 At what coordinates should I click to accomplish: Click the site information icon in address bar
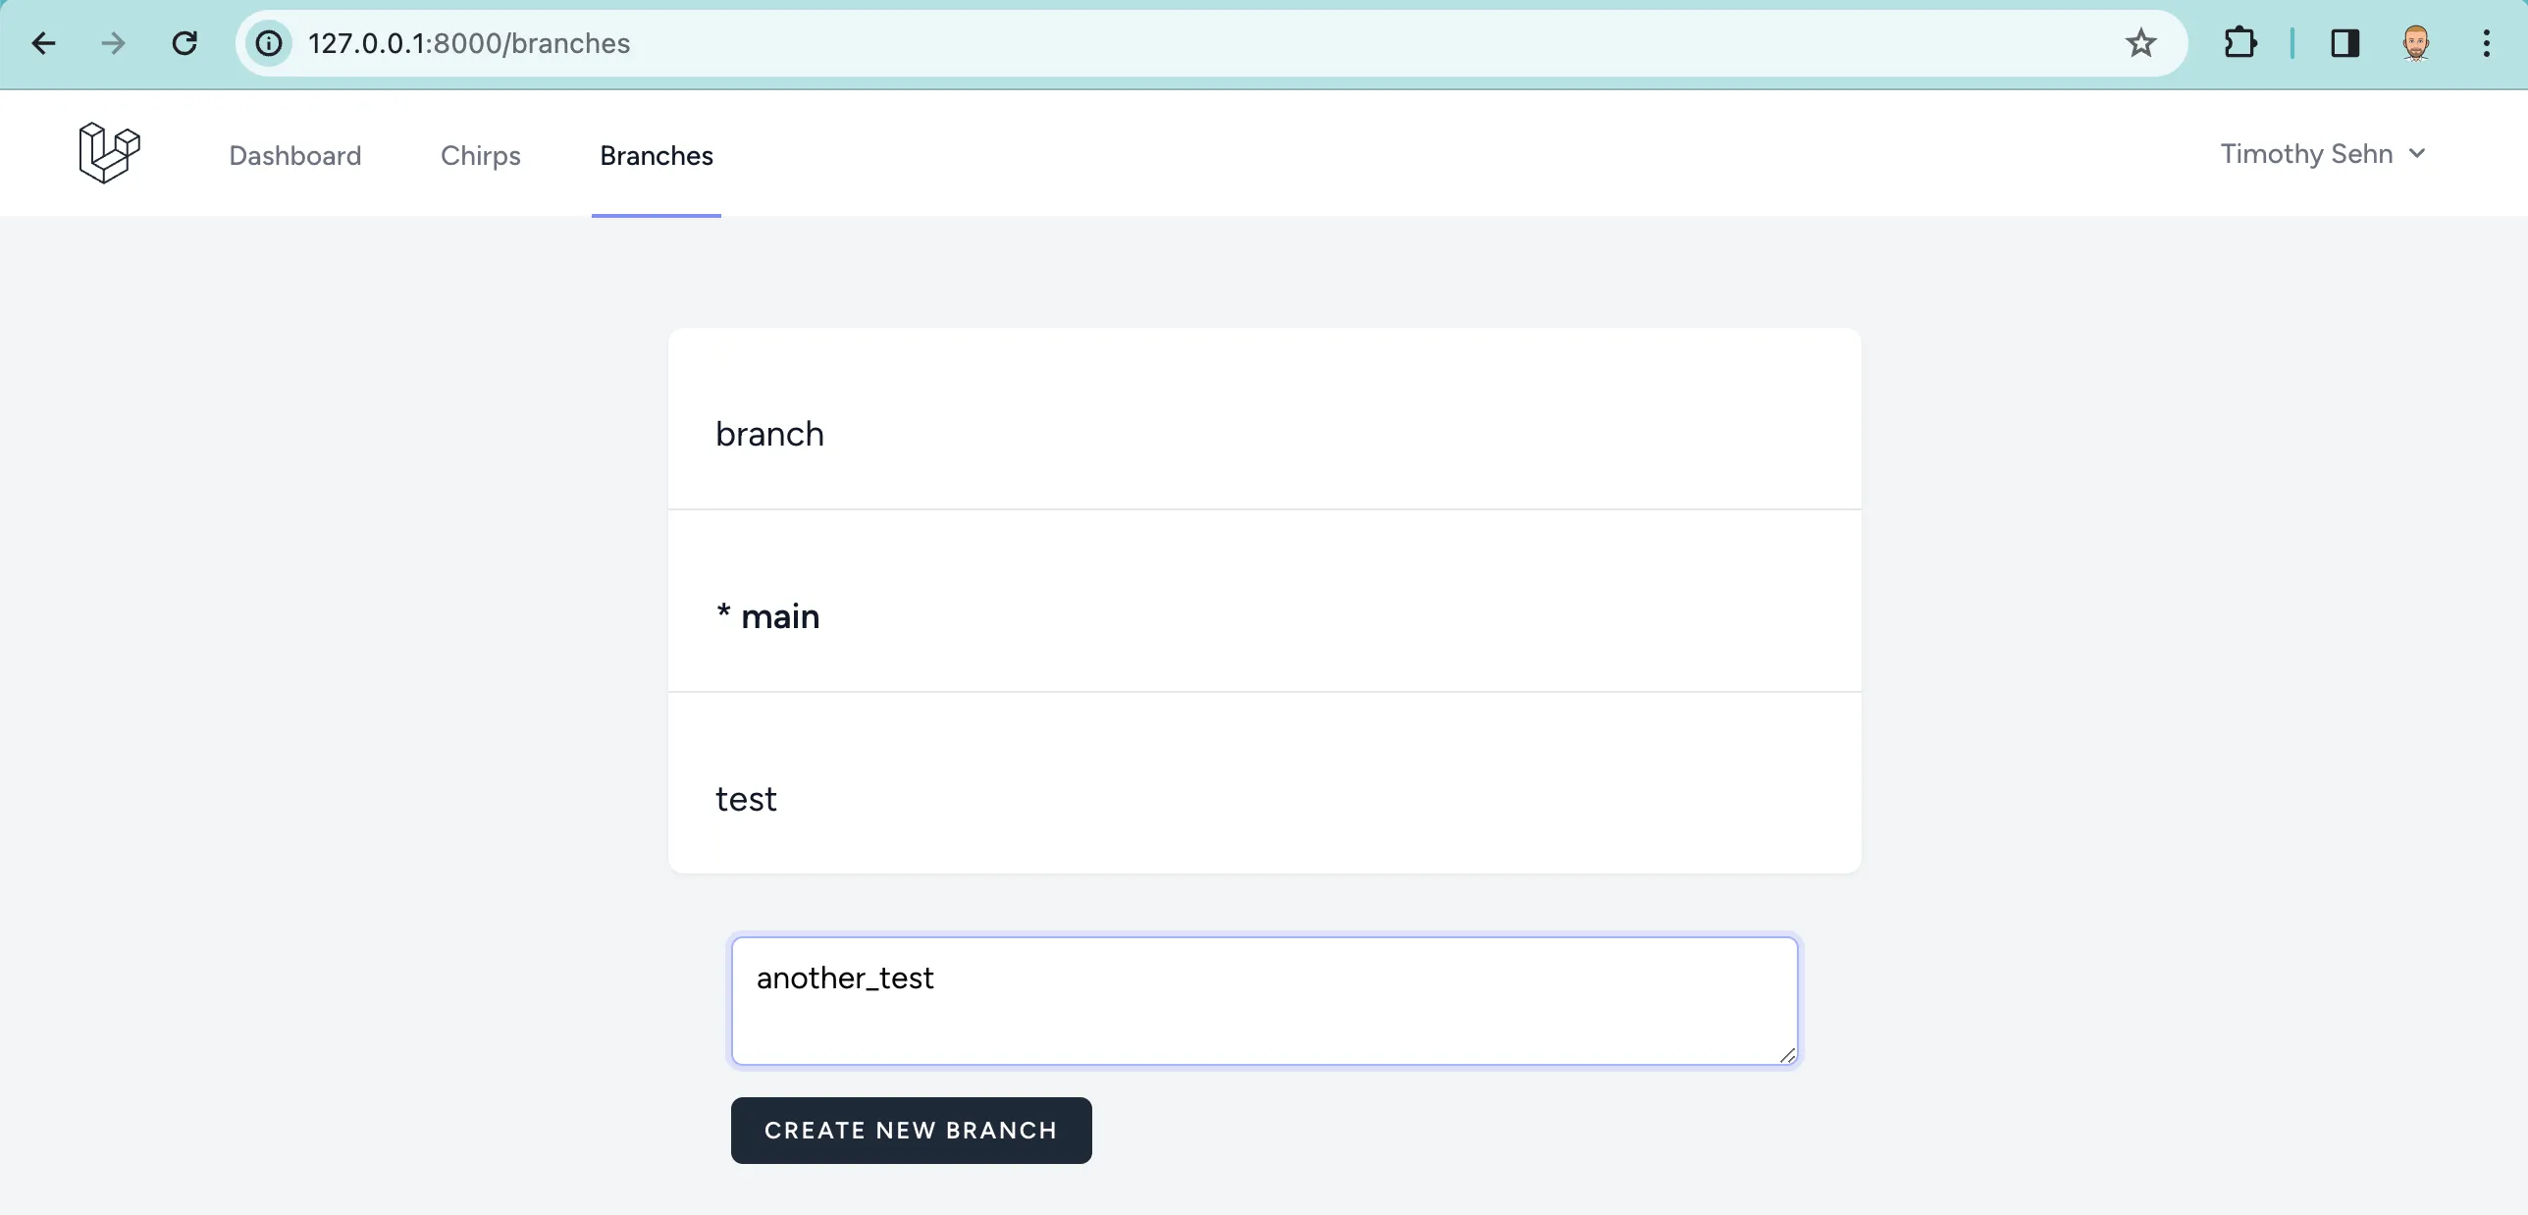[267, 42]
